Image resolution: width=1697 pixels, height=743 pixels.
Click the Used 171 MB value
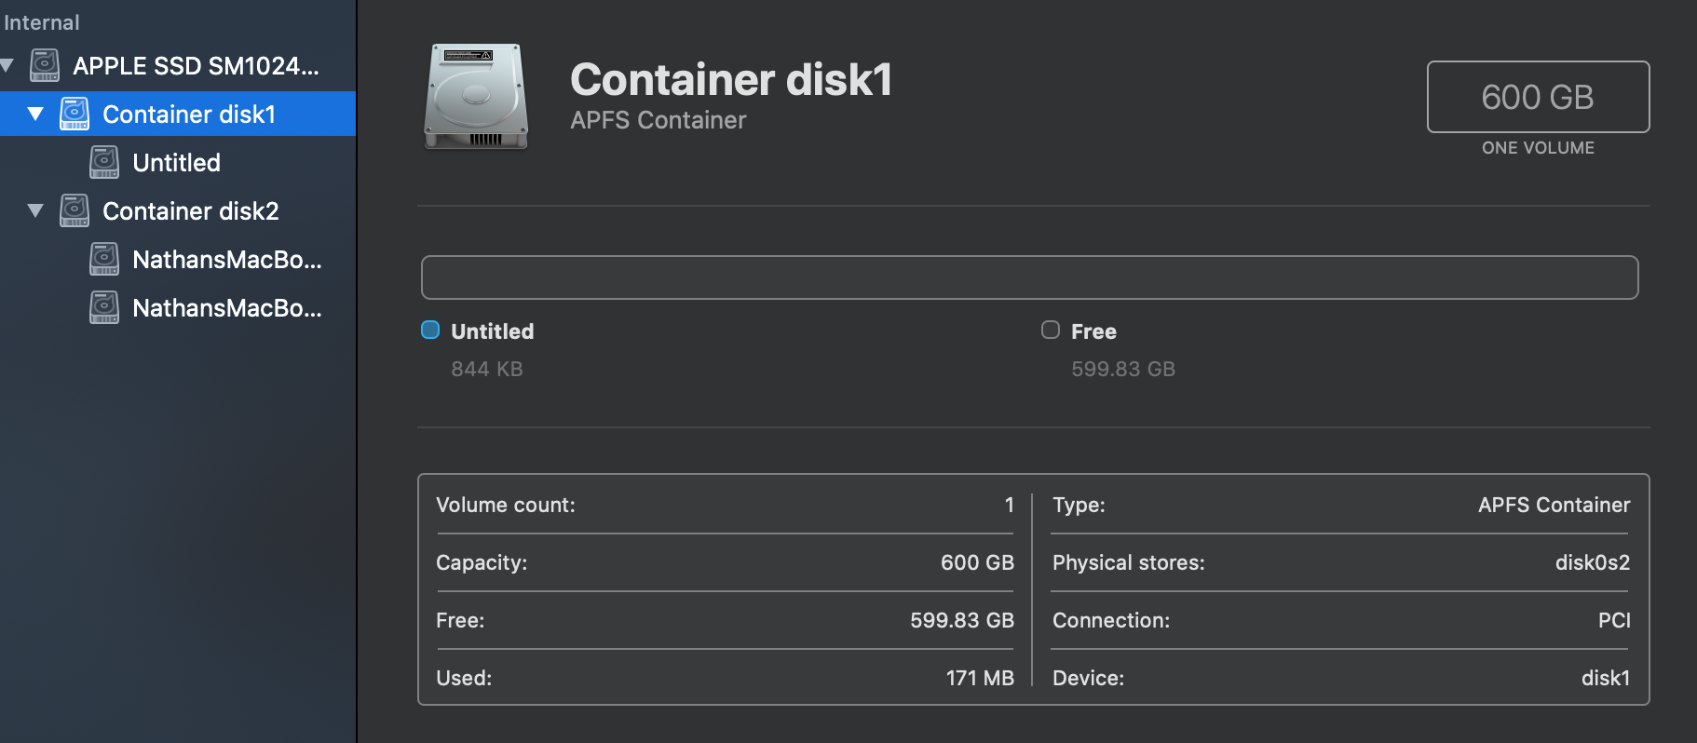pyautogui.click(x=980, y=678)
